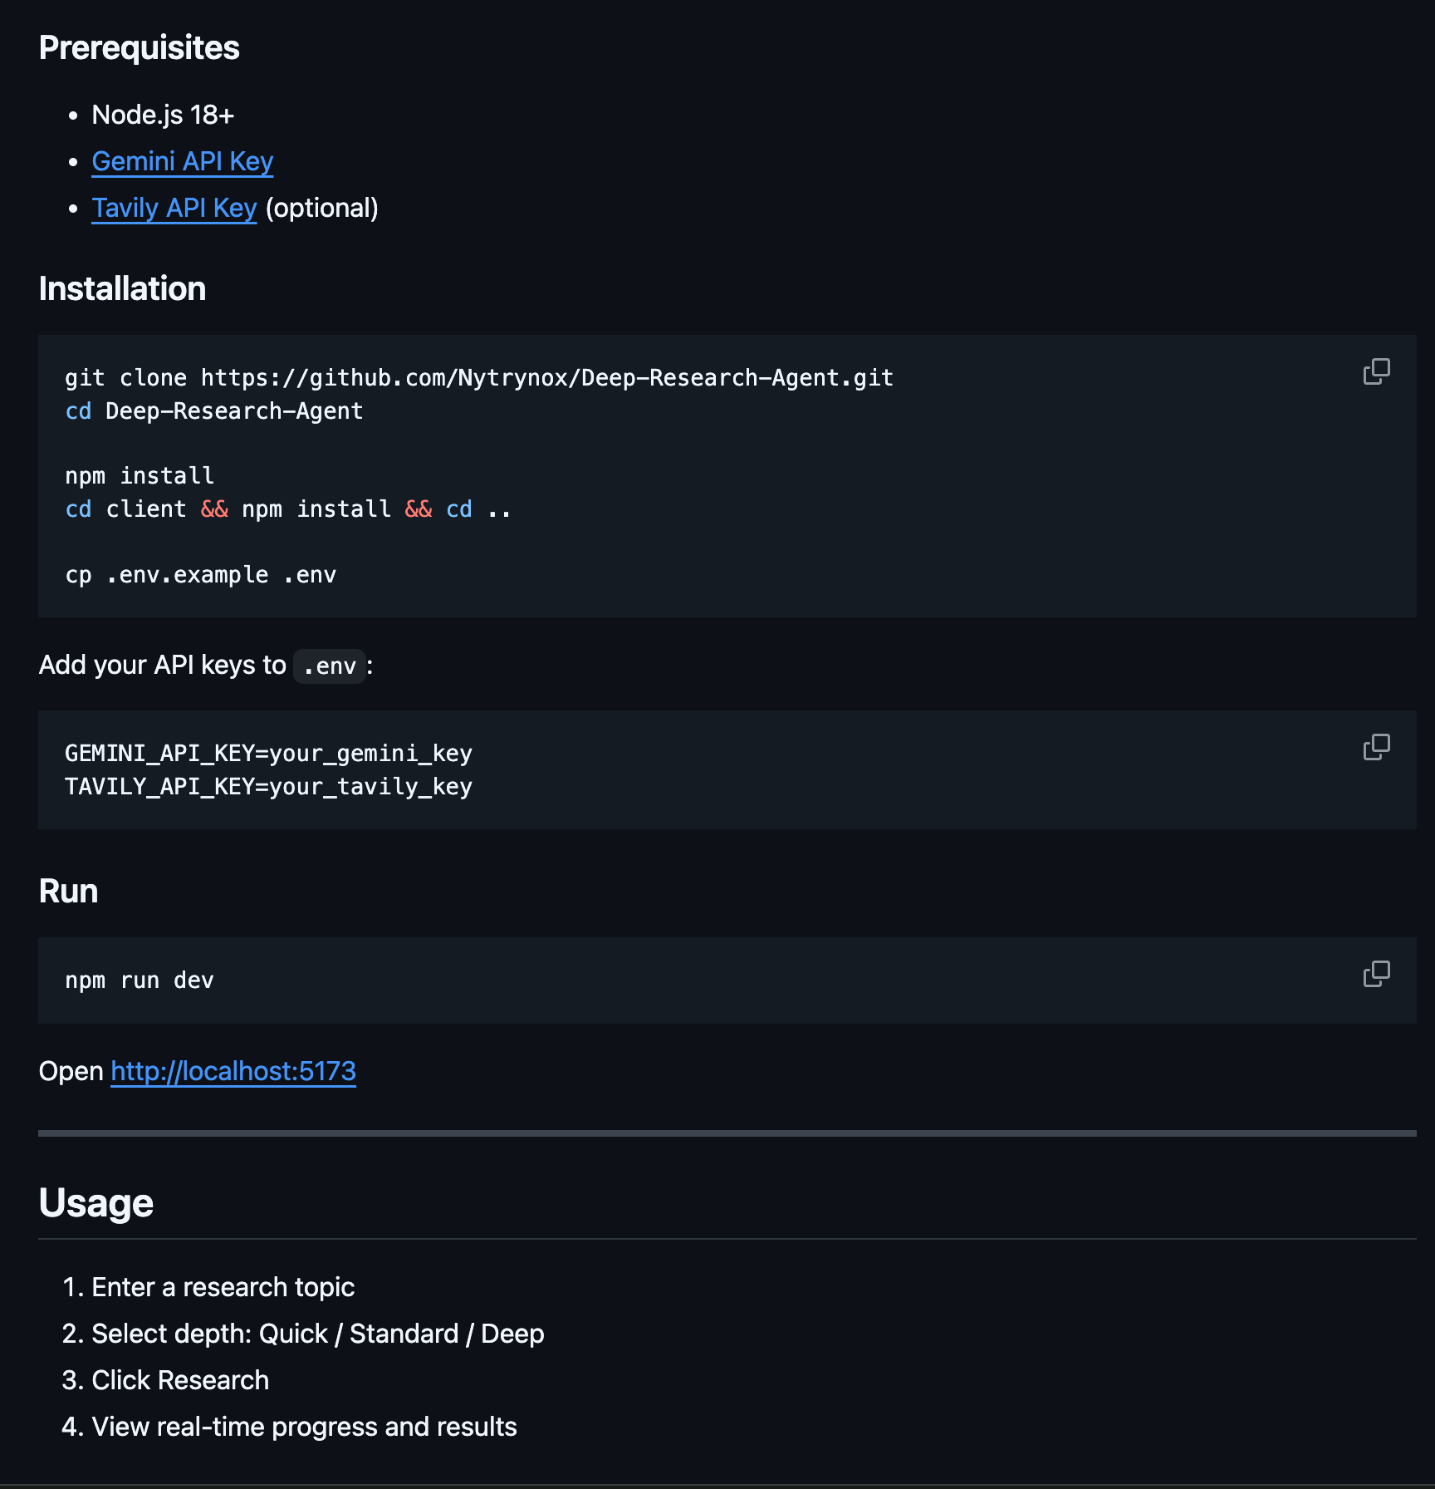Click the 'View real-time progress' step

click(x=304, y=1427)
